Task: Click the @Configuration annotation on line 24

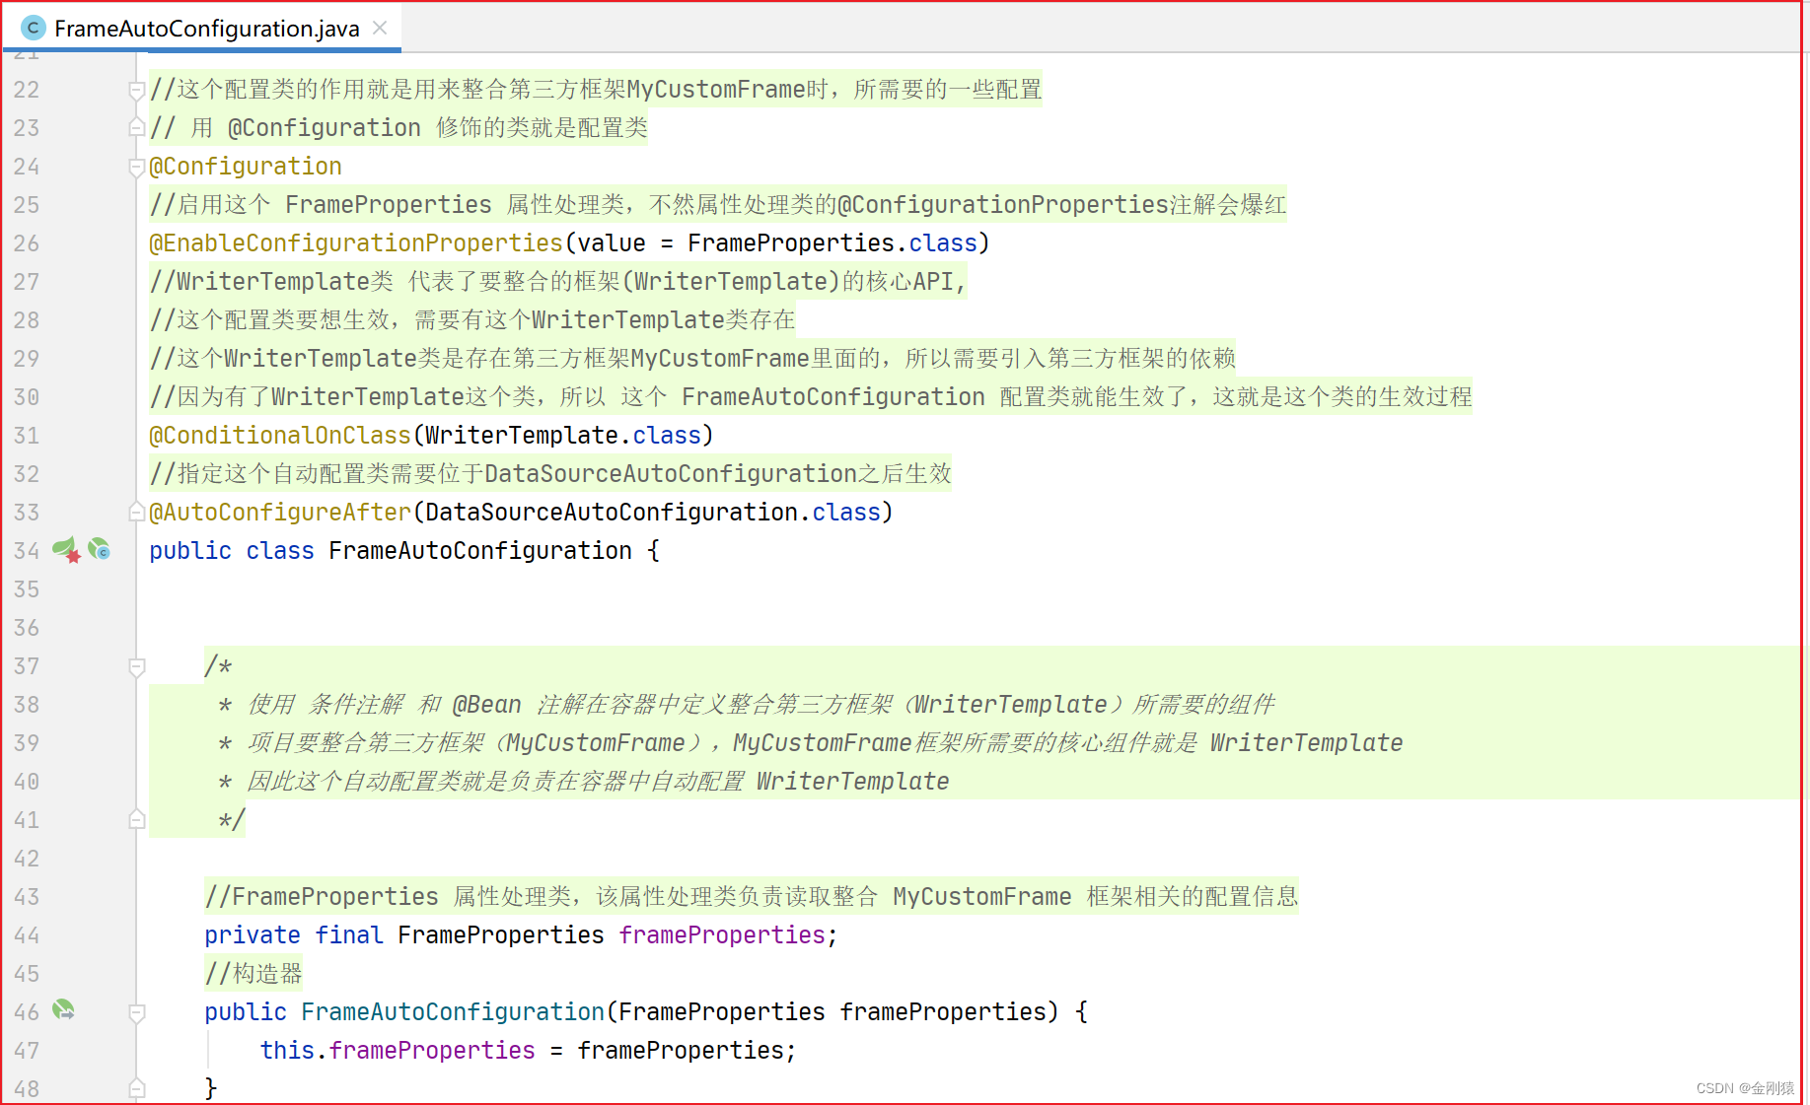Action: (246, 167)
